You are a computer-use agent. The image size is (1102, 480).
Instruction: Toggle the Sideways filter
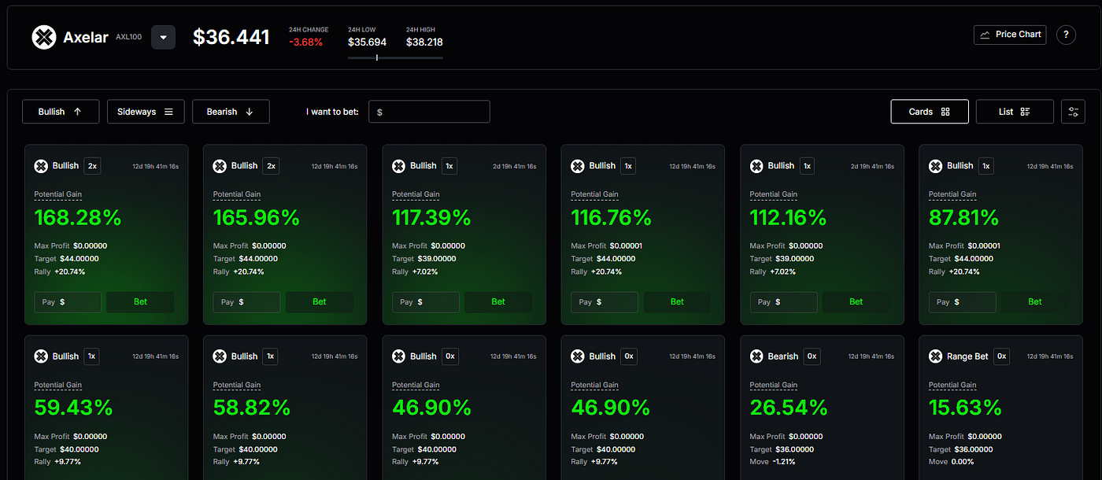coord(146,112)
